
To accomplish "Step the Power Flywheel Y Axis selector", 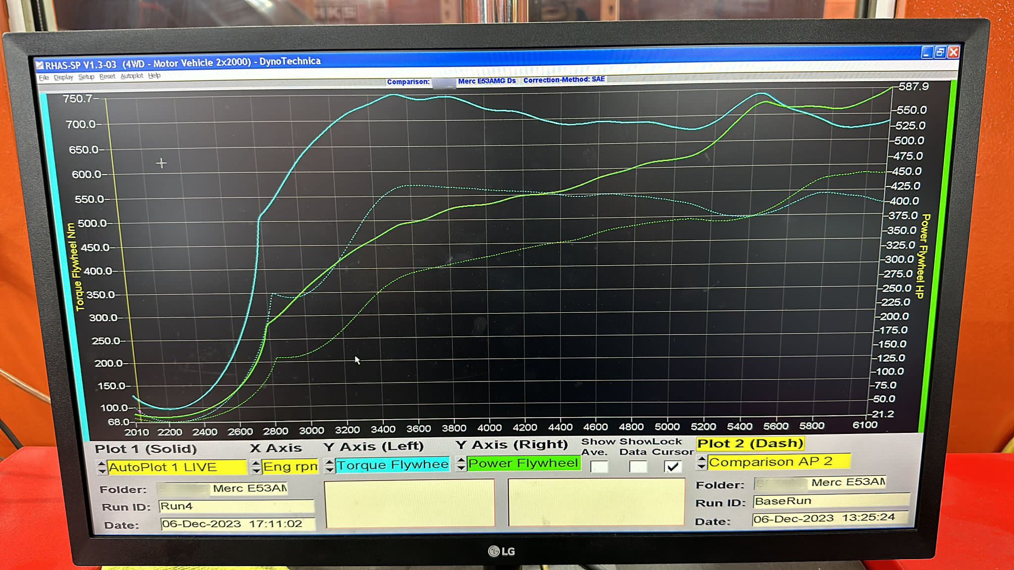I will 461,464.
